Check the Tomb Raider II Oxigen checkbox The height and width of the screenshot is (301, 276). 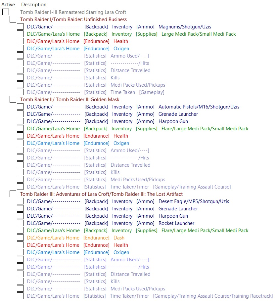tap(20, 143)
